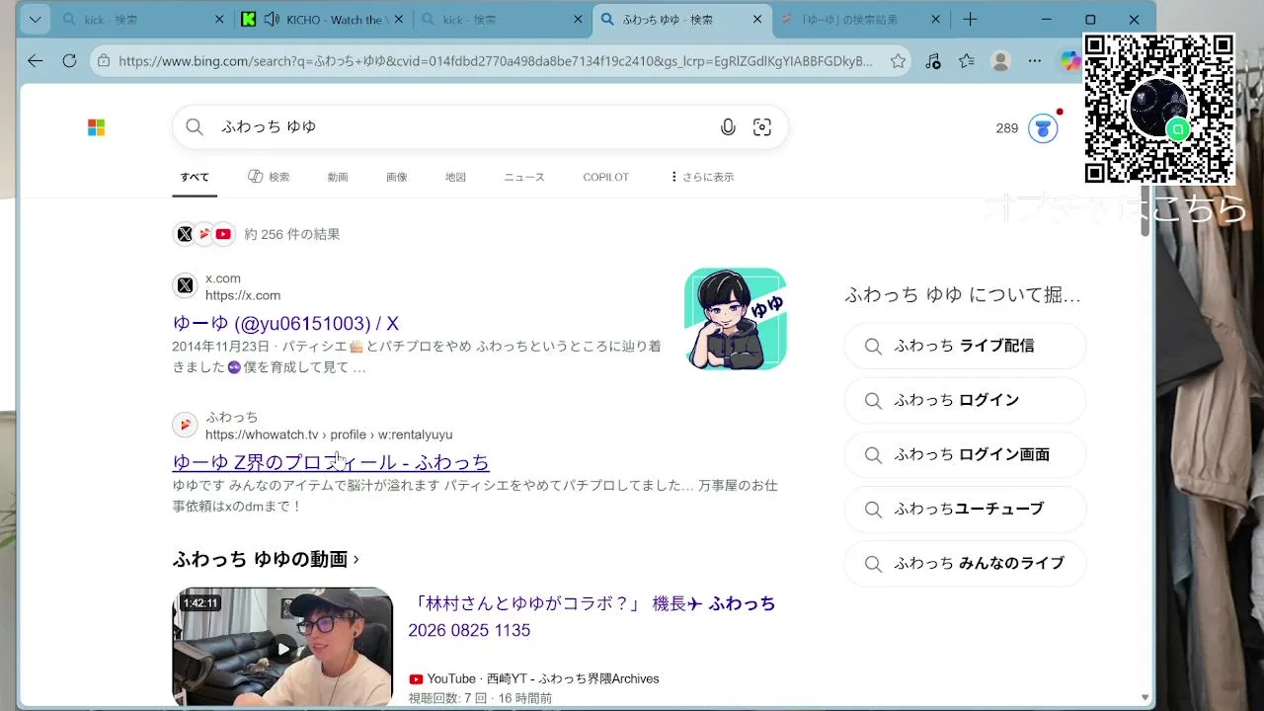This screenshot has width=1264, height=711.
Task: Close the KICHO tab
Action: (x=399, y=20)
